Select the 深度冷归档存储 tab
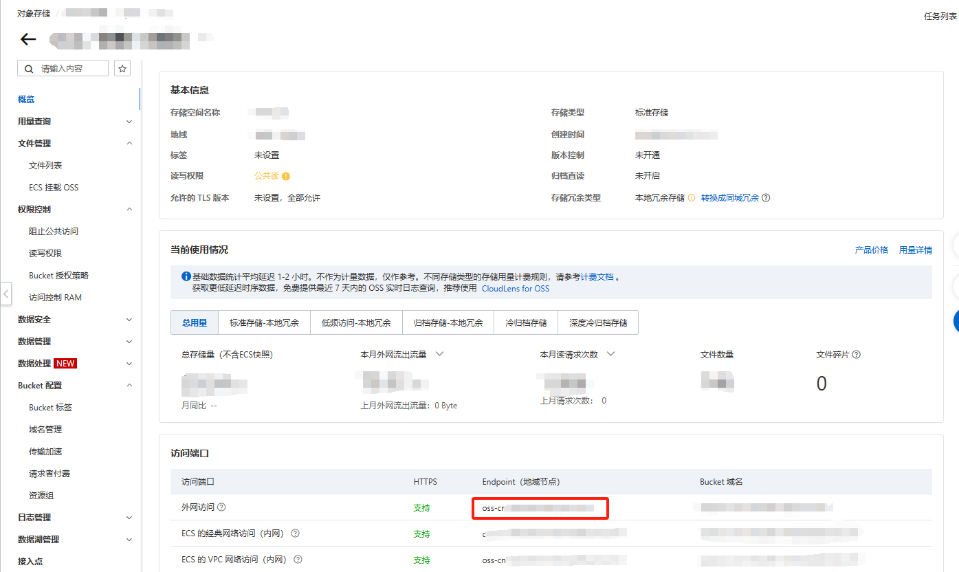The height and width of the screenshot is (572, 959). [x=598, y=322]
